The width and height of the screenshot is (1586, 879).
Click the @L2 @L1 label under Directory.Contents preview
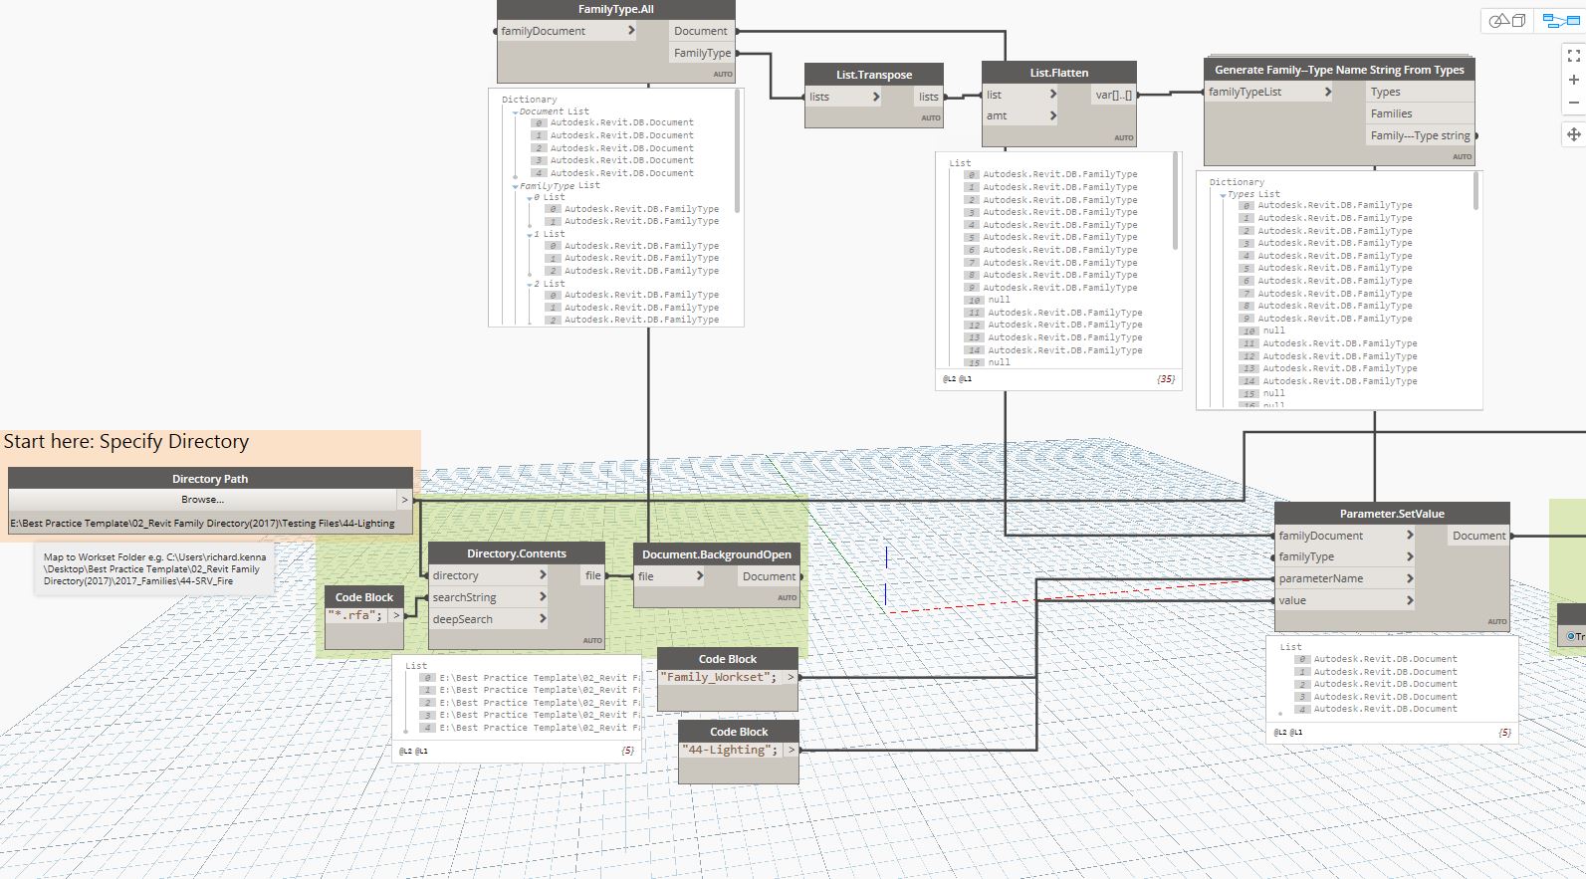[x=413, y=751]
